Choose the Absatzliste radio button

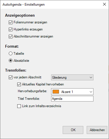pyautogui.click(x=10, y=61)
